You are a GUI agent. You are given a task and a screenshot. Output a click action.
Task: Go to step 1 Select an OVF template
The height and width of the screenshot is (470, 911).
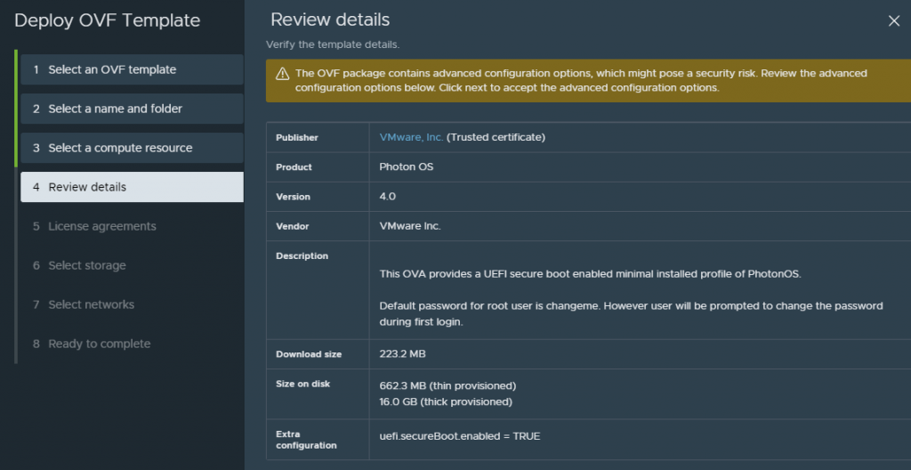[132, 69]
